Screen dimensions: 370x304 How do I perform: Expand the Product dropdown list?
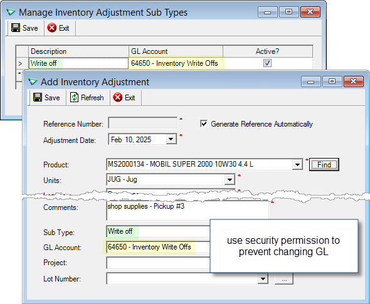297,164
